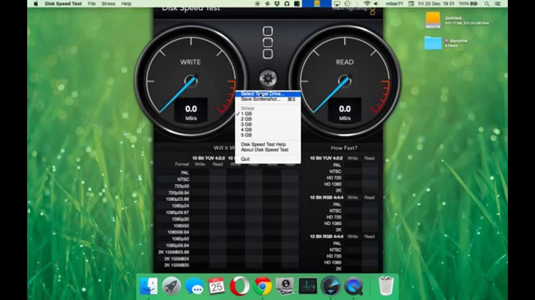
Task: Click 12 Bit RGB 4:4:4 section label
Action: coord(326,236)
